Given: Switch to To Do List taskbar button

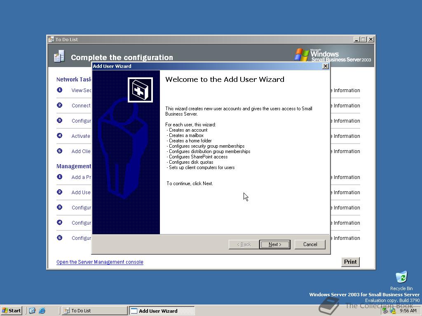Looking at the screenshot, I should pyautogui.click(x=94, y=311).
